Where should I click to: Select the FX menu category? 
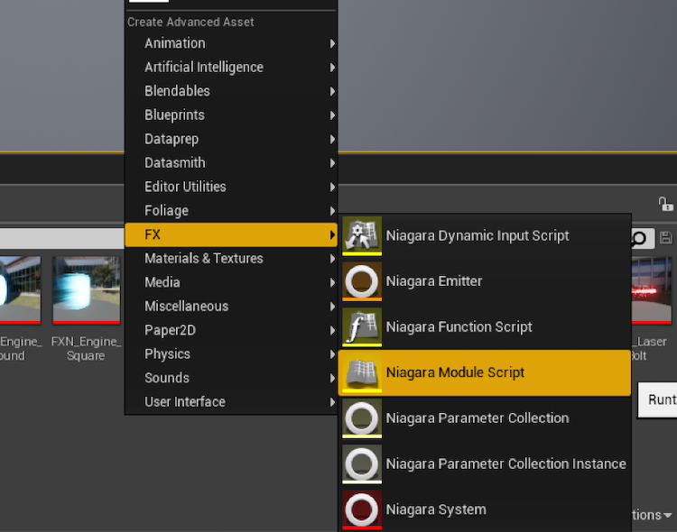[231, 234]
